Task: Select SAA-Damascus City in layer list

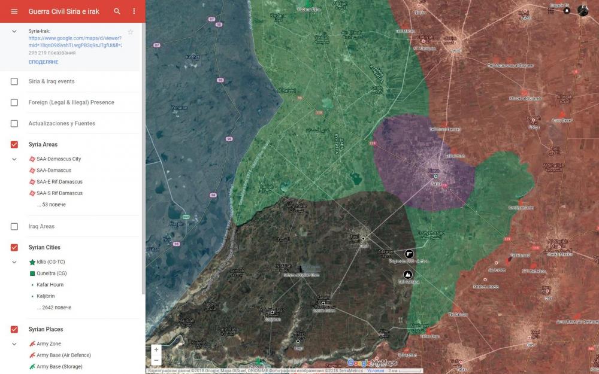Action: pos(58,159)
